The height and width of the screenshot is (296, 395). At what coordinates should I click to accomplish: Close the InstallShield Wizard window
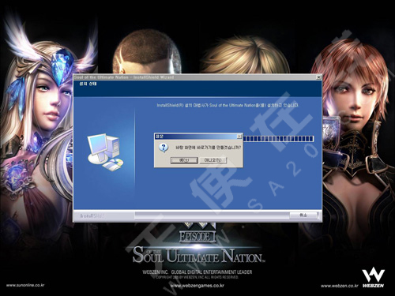point(318,77)
